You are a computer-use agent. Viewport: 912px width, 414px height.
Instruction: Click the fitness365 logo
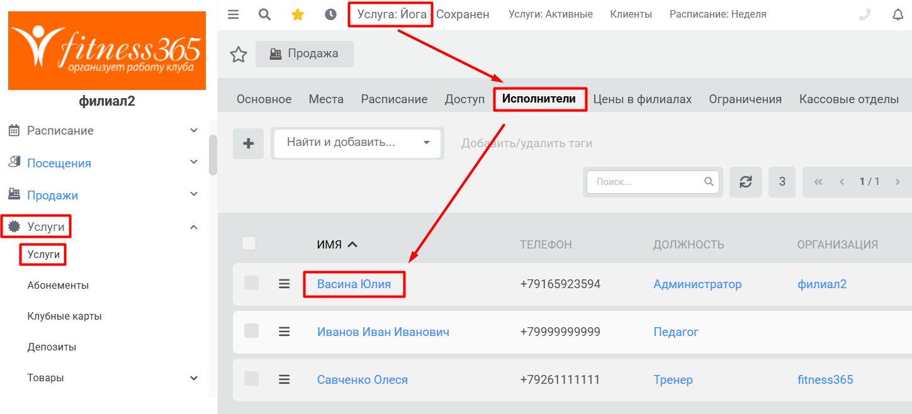[107, 51]
